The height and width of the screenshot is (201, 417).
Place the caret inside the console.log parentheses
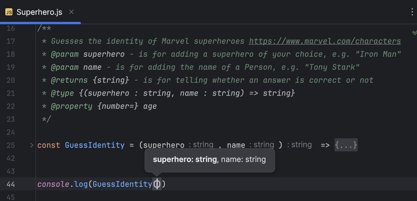click(157, 184)
